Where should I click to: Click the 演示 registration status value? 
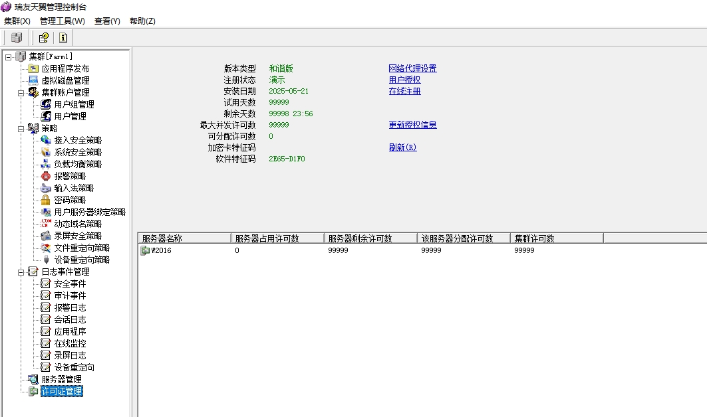(277, 80)
